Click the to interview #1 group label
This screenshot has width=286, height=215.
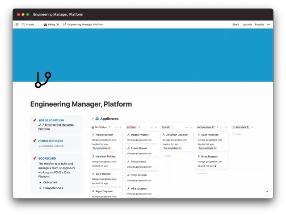(x=206, y=127)
